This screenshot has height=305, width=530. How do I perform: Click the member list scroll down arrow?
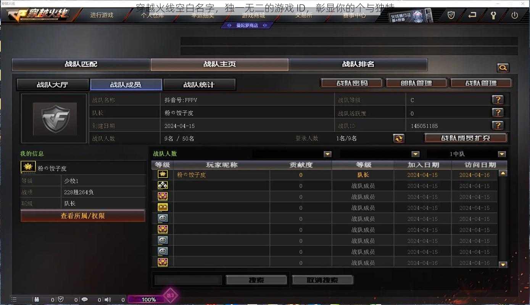[503, 264]
